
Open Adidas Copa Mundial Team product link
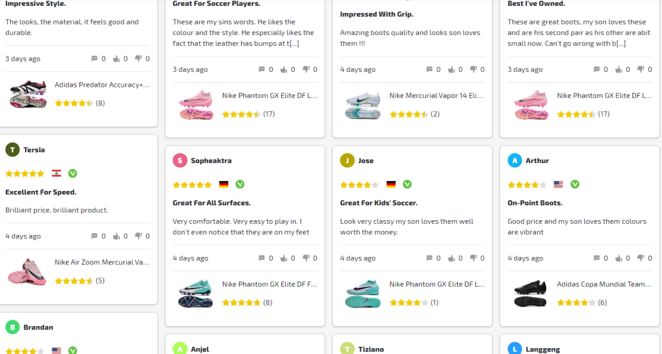(x=595, y=284)
